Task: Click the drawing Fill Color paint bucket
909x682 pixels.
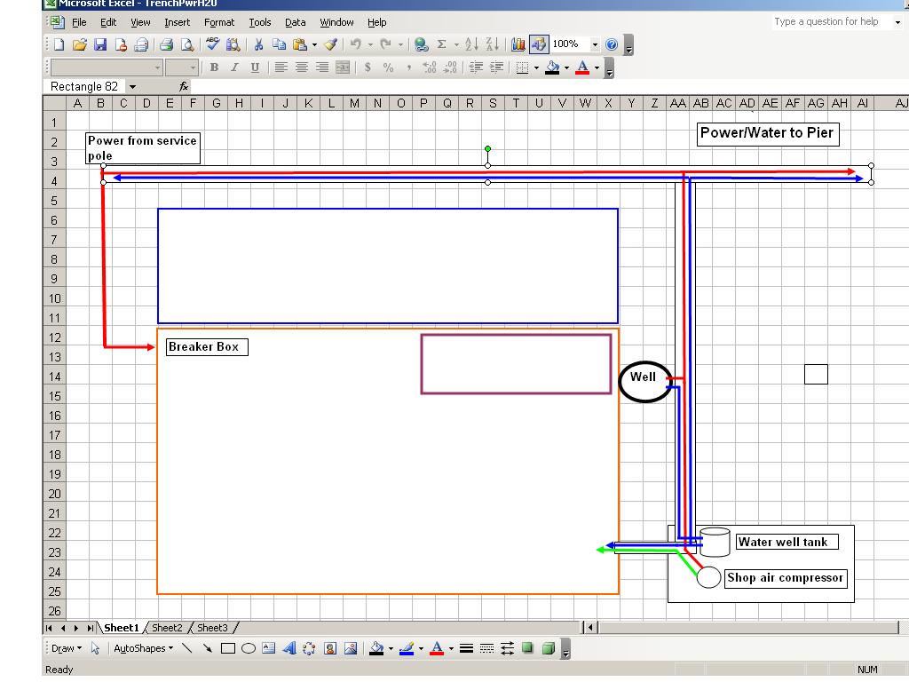Action: click(x=375, y=649)
